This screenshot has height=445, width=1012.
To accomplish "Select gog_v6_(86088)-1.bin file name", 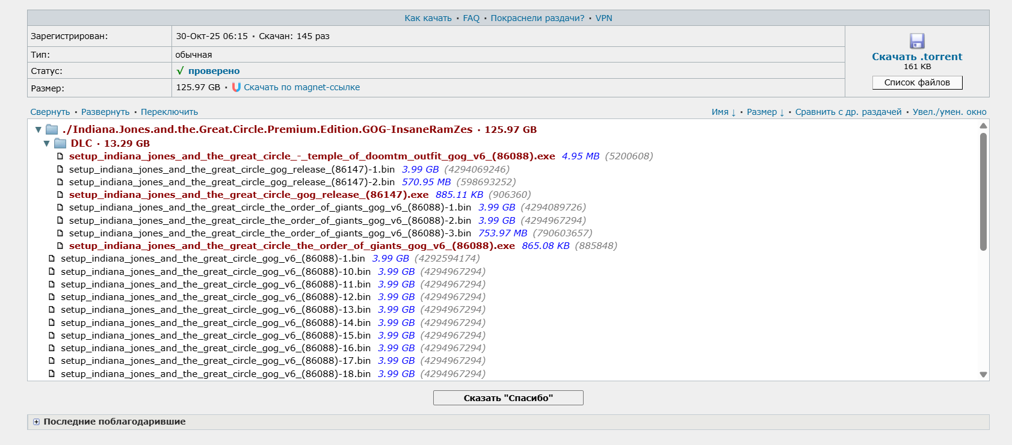I will point(213,259).
